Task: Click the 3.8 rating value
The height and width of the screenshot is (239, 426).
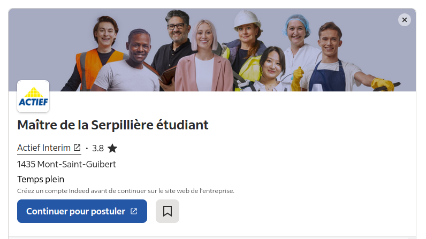Action: click(98, 148)
